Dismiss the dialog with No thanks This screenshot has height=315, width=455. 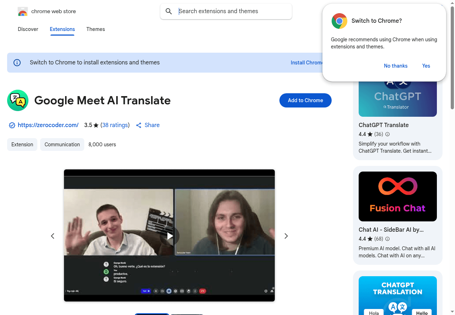click(396, 66)
